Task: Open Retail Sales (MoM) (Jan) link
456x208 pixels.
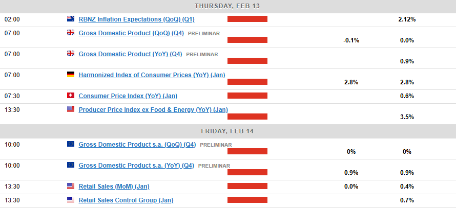Action: coord(114,187)
